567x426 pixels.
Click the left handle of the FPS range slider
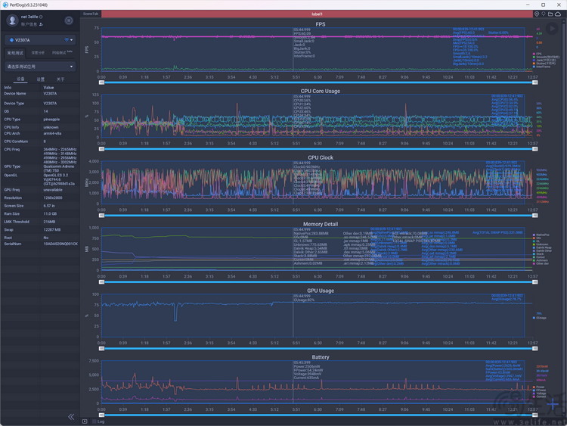point(101,82)
